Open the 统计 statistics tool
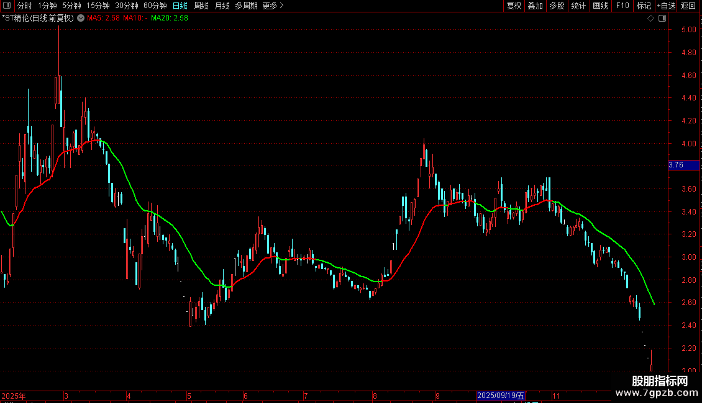 578,6
